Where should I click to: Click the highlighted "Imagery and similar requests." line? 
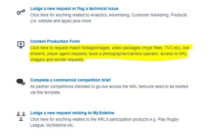[57, 60]
